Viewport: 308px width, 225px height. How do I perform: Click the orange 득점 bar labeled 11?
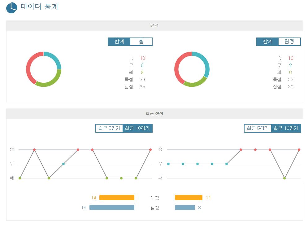point(189,198)
